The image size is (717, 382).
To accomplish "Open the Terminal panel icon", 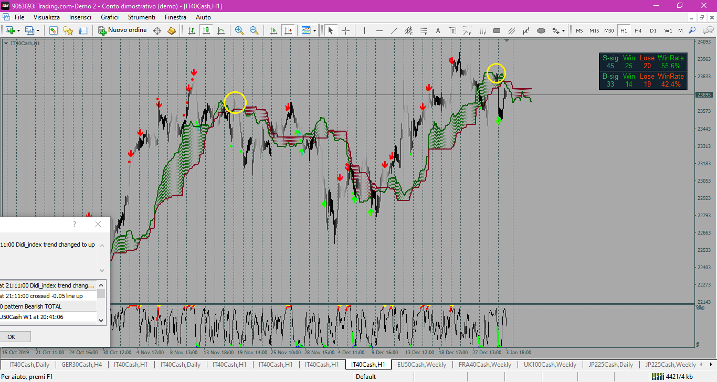I will (x=83, y=30).
